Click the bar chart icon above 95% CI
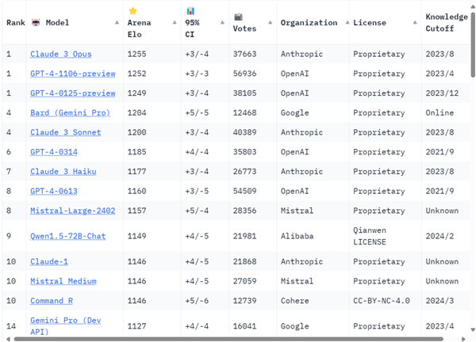The image size is (476, 342). pos(190,11)
